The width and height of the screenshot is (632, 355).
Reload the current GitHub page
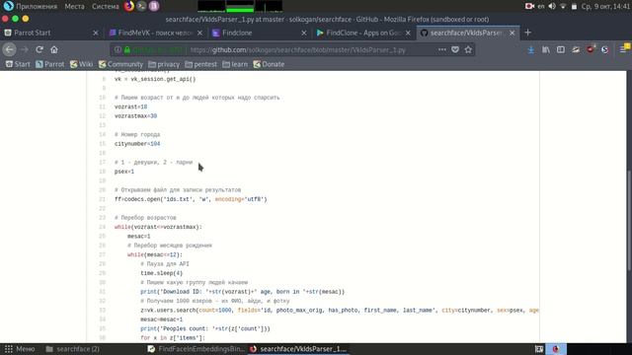point(39,49)
